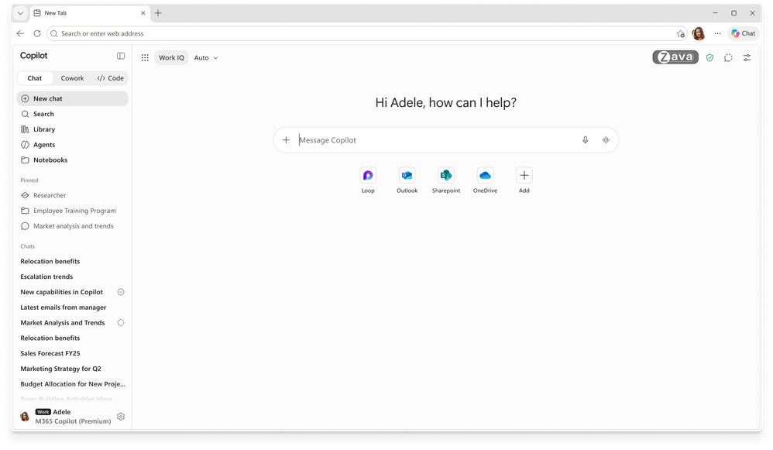Click the Add source plus button

[x=524, y=176]
